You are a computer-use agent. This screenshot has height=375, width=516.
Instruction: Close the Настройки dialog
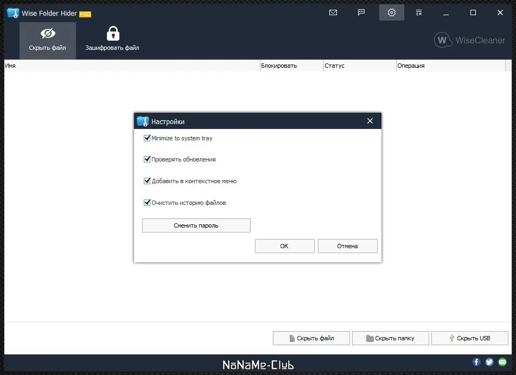pos(370,121)
